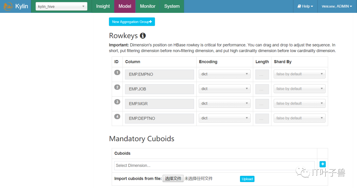Click the Rowkeys info icon
This screenshot has height=188, width=357.
click(143, 36)
